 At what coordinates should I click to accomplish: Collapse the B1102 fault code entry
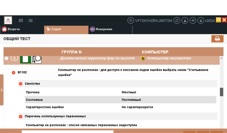(x=13, y=73)
